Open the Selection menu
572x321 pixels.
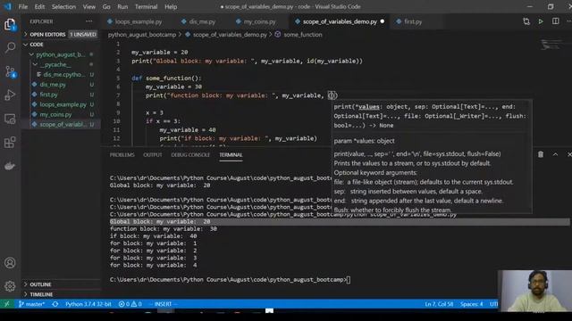click(x=63, y=6)
